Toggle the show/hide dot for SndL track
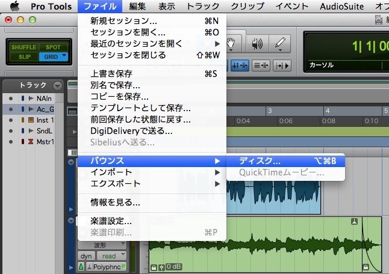The image size is (389, 274). coord(11,130)
